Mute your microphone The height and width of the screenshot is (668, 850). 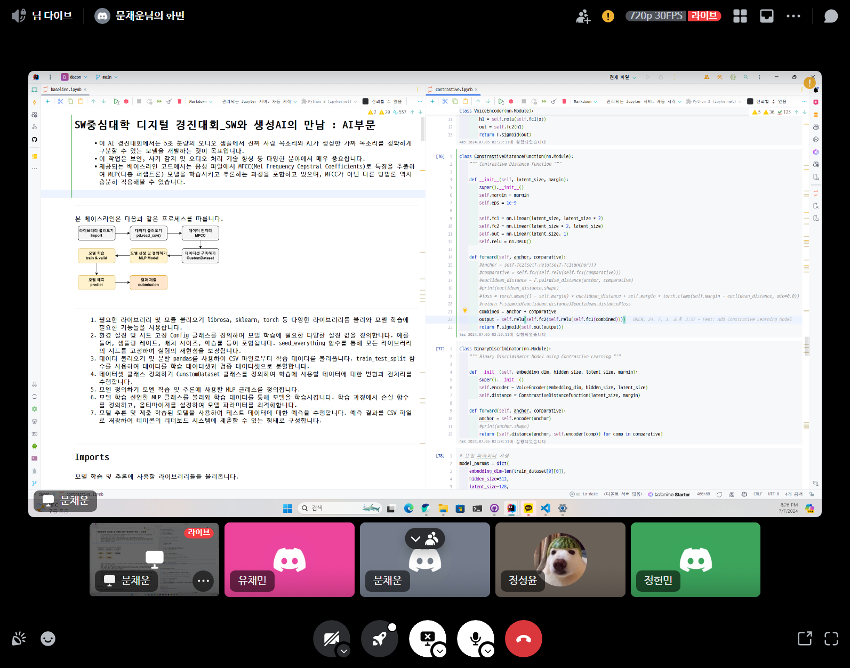click(475, 638)
